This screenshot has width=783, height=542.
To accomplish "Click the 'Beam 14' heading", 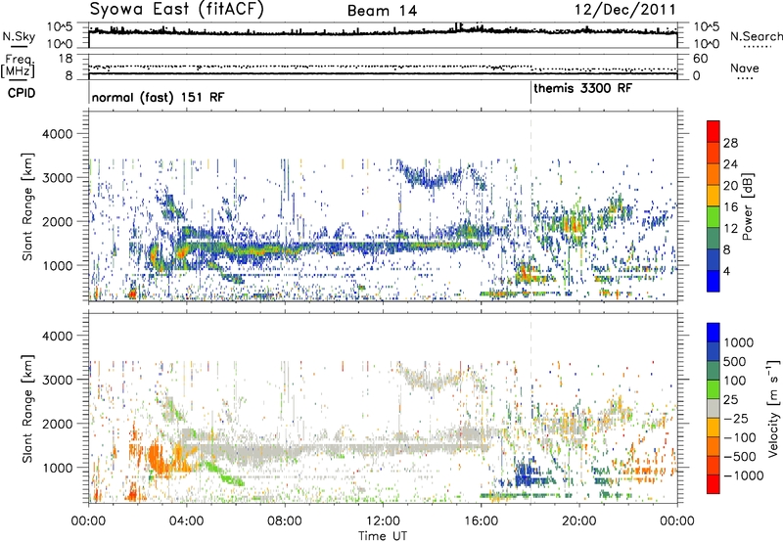I will point(382,11).
